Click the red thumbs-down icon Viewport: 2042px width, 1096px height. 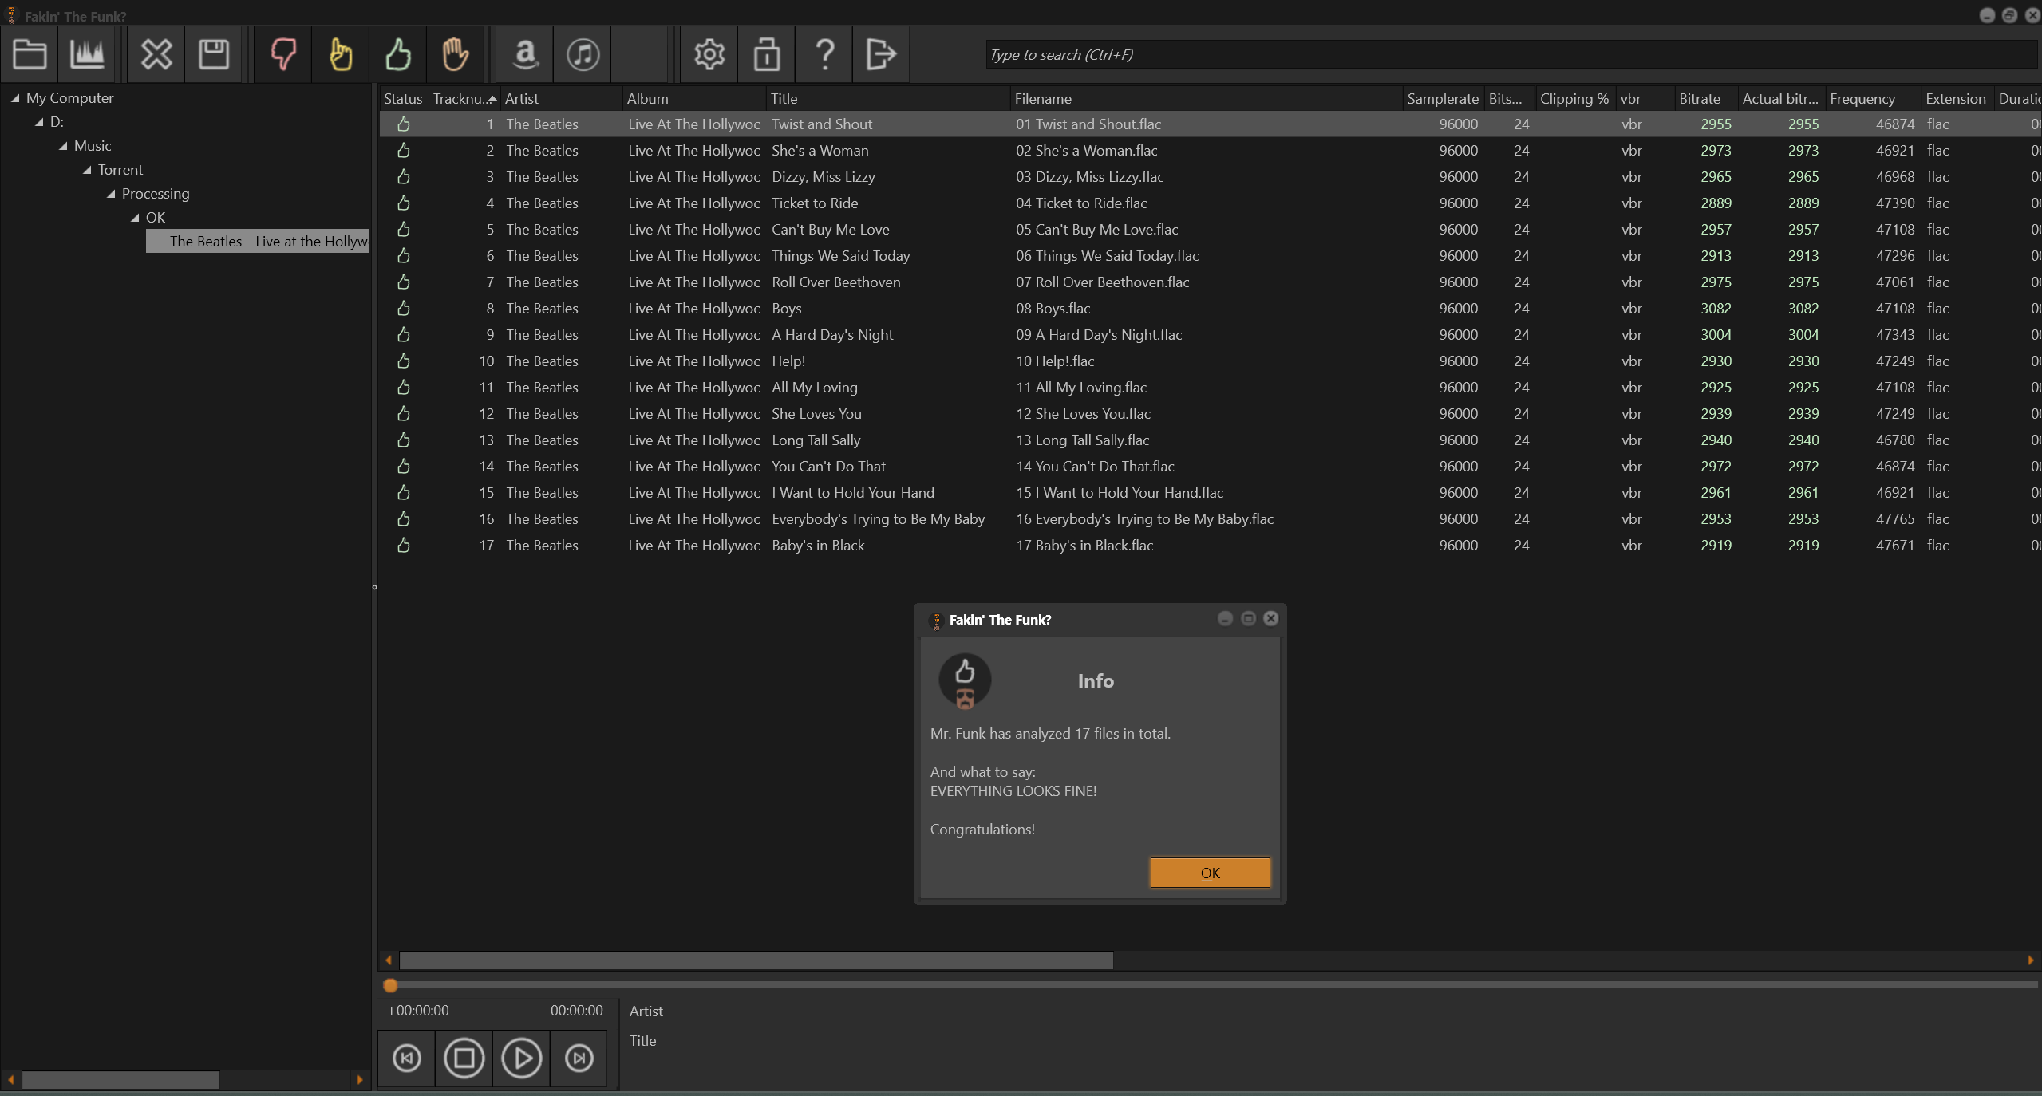tap(283, 54)
